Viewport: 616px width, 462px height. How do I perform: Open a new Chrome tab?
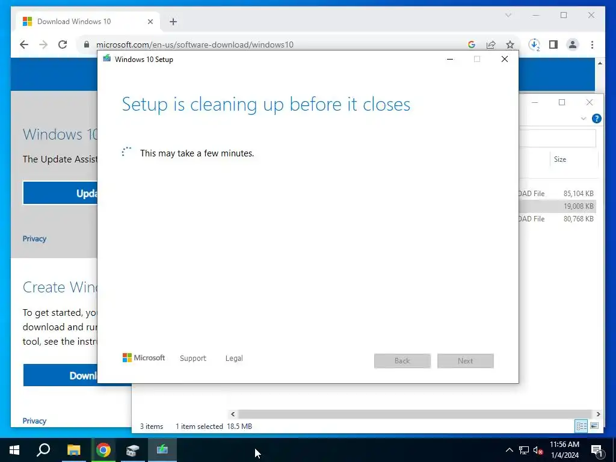click(173, 22)
